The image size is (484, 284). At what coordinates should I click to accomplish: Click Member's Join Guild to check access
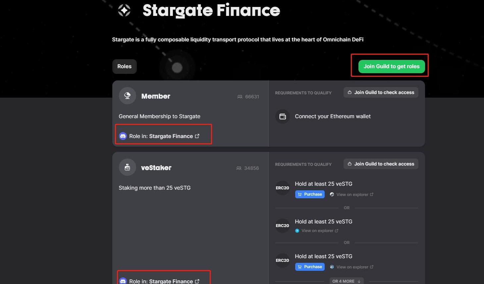(x=381, y=92)
